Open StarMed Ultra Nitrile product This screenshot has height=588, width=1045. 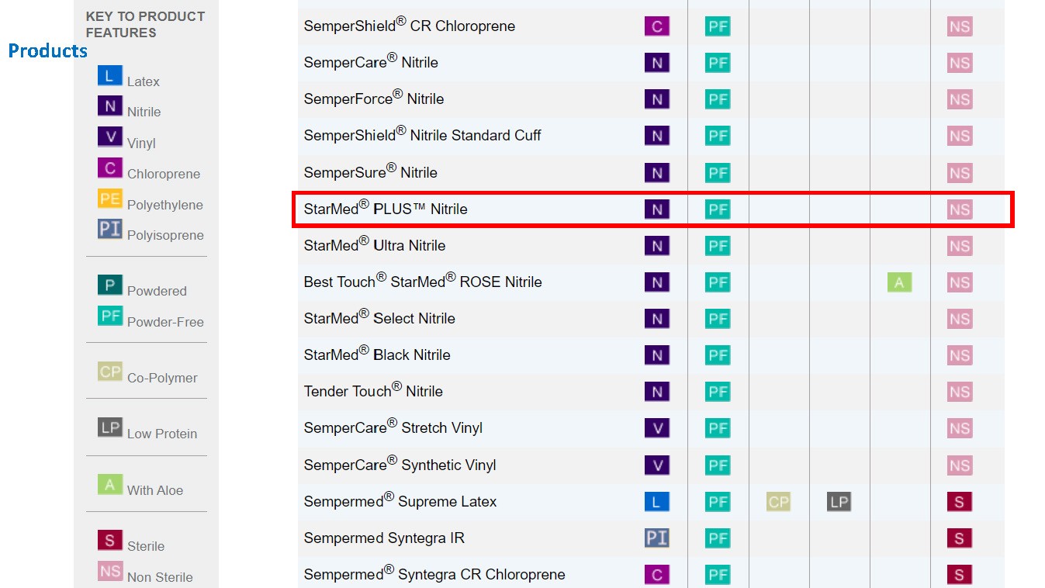(x=375, y=244)
